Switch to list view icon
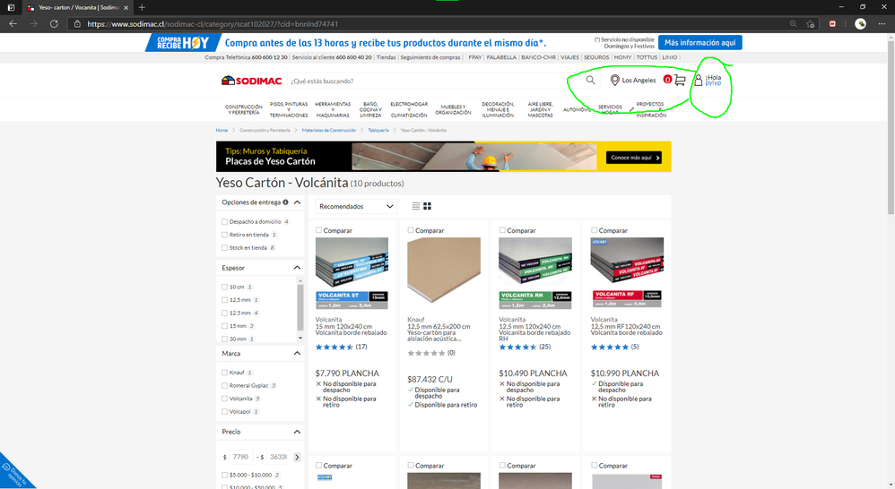895x489 pixels. pos(415,206)
